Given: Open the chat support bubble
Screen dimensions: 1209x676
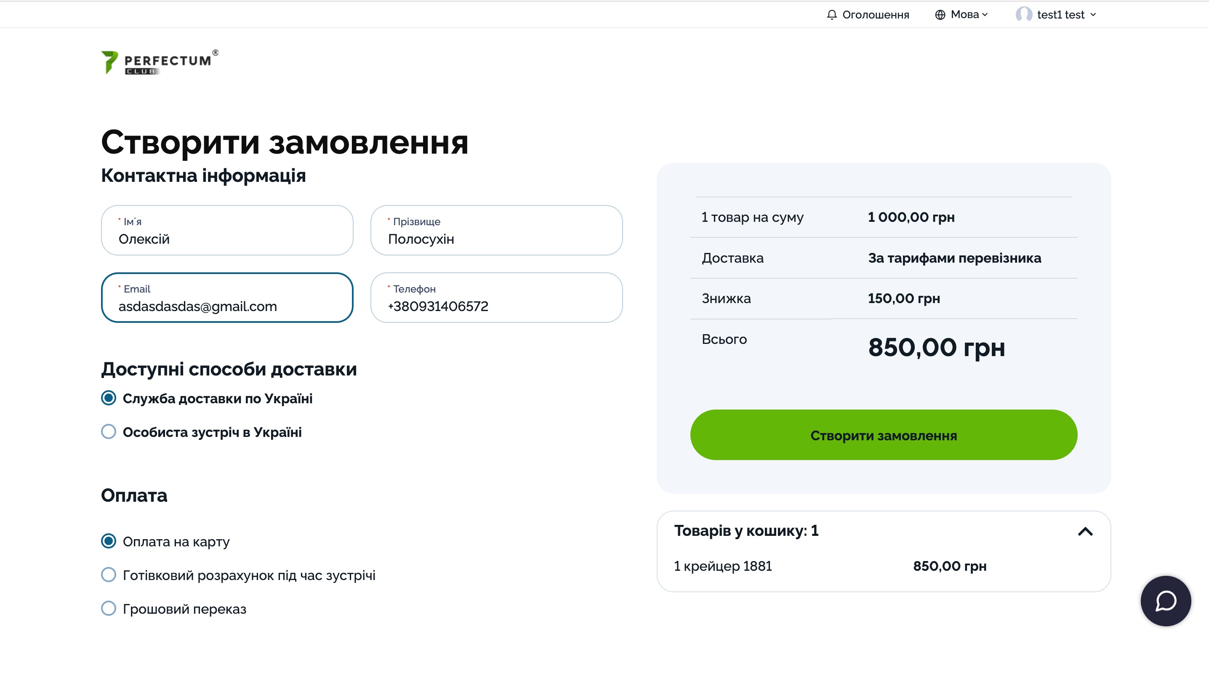Looking at the screenshot, I should coord(1165,600).
